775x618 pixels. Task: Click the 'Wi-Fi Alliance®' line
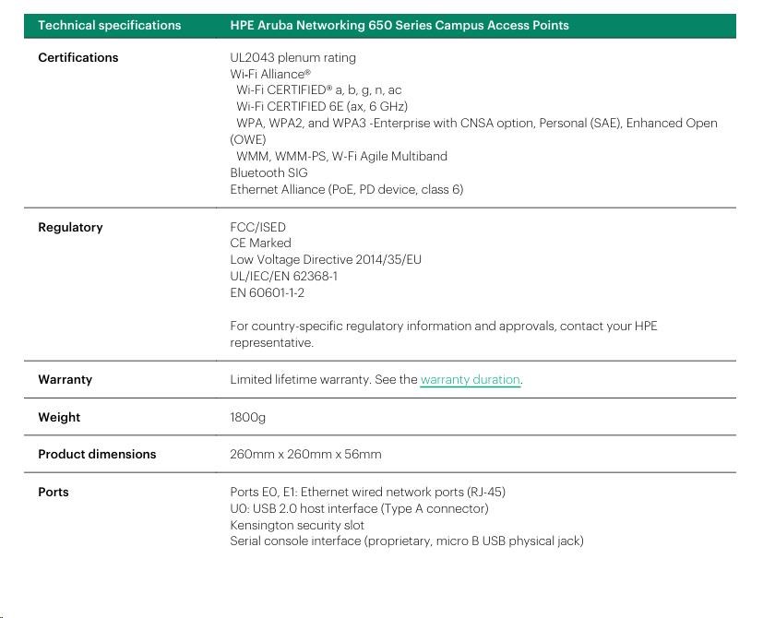[270, 74]
